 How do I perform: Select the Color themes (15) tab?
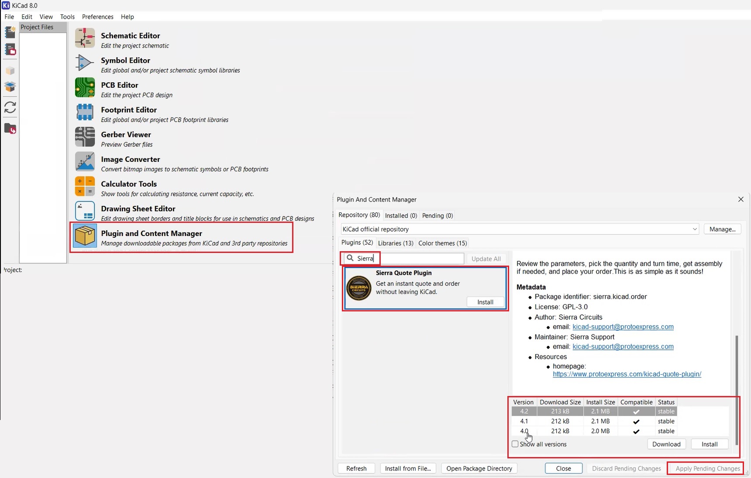(443, 243)
